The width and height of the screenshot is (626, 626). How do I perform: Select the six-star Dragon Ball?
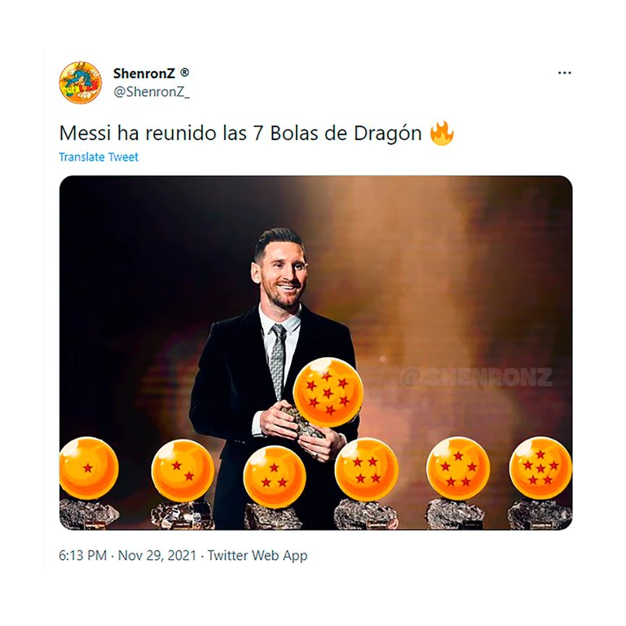pyautogui.click(x=540, y=467)
